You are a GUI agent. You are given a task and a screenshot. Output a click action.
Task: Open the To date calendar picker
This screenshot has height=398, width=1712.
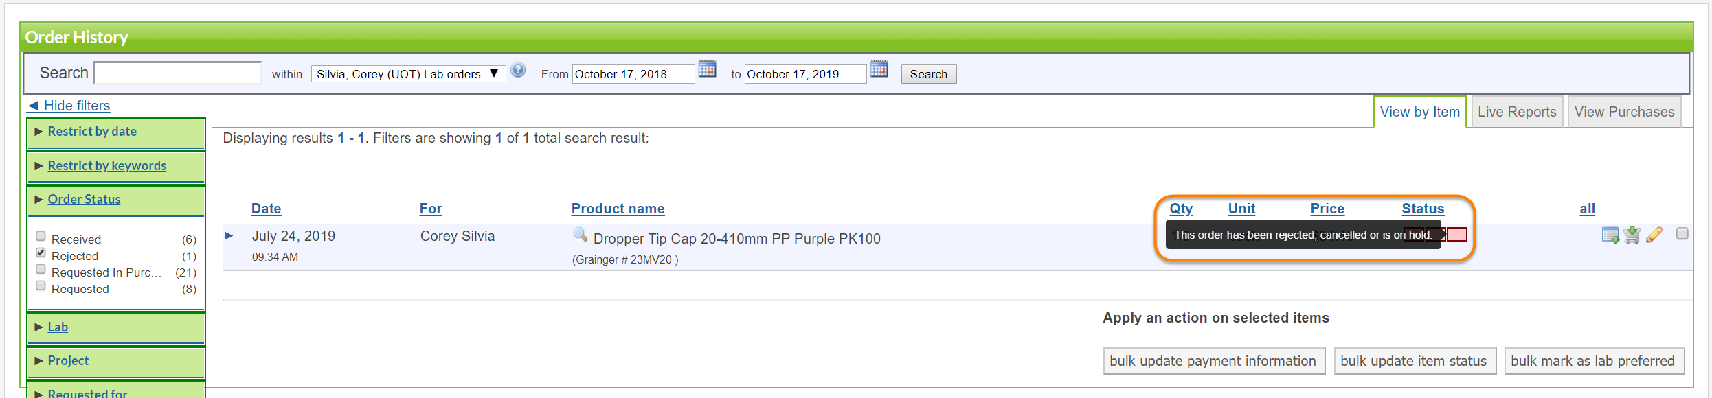pyautogui.click(x=879, y=69)
